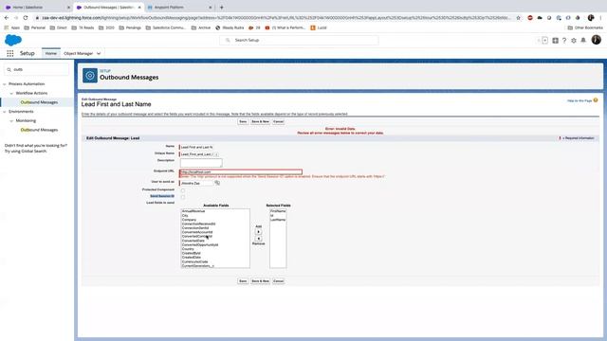Click into the Endpoint URL field
The width and height of the screenshot is (607, 341).
click(241, 171)
